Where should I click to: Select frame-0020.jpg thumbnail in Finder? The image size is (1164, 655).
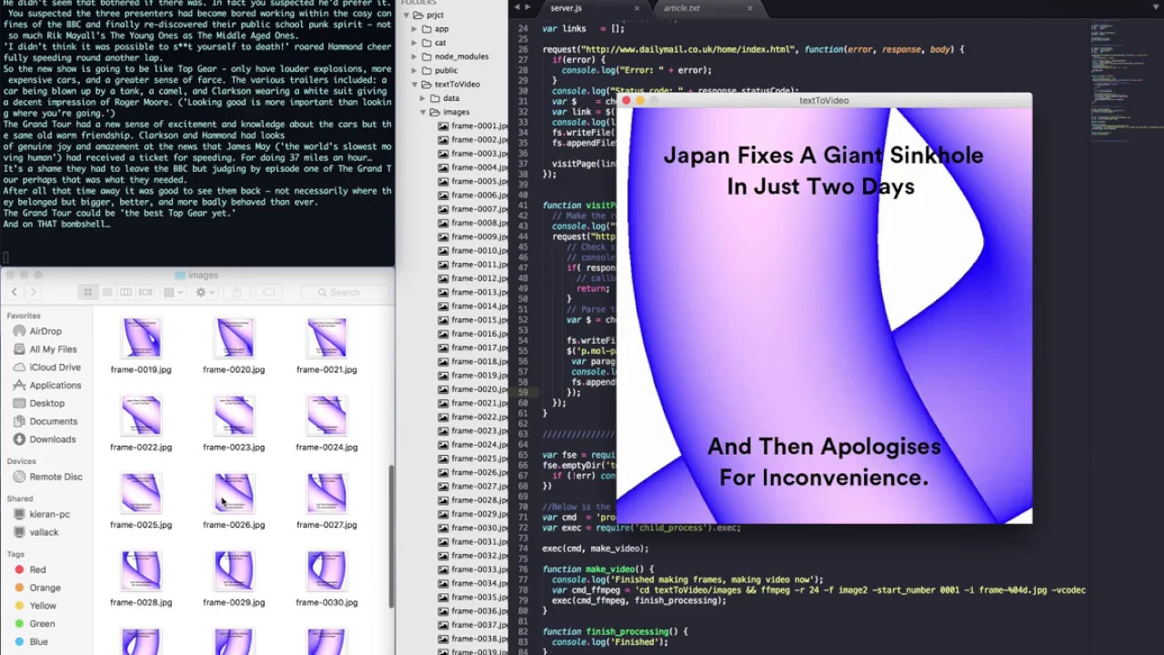[234, 338]
